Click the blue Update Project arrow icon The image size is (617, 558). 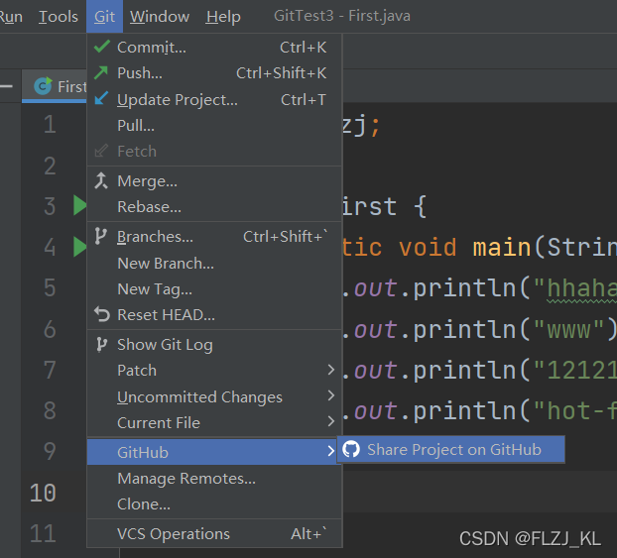pyautogui.click(x=101, y=98)
